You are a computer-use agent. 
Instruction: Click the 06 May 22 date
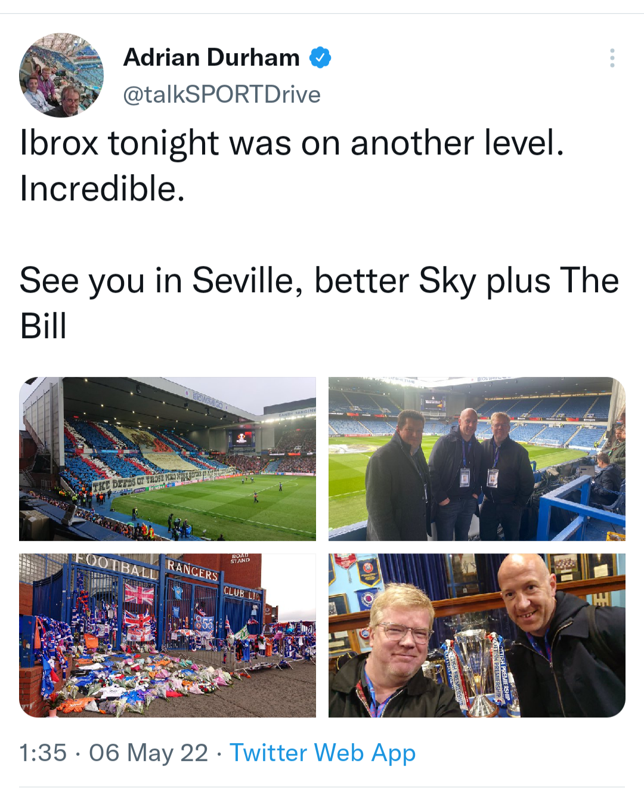[x=148, y=753]
